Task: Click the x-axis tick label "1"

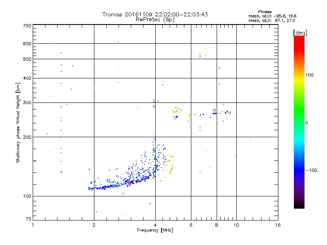Action: [x=33, y=225]
